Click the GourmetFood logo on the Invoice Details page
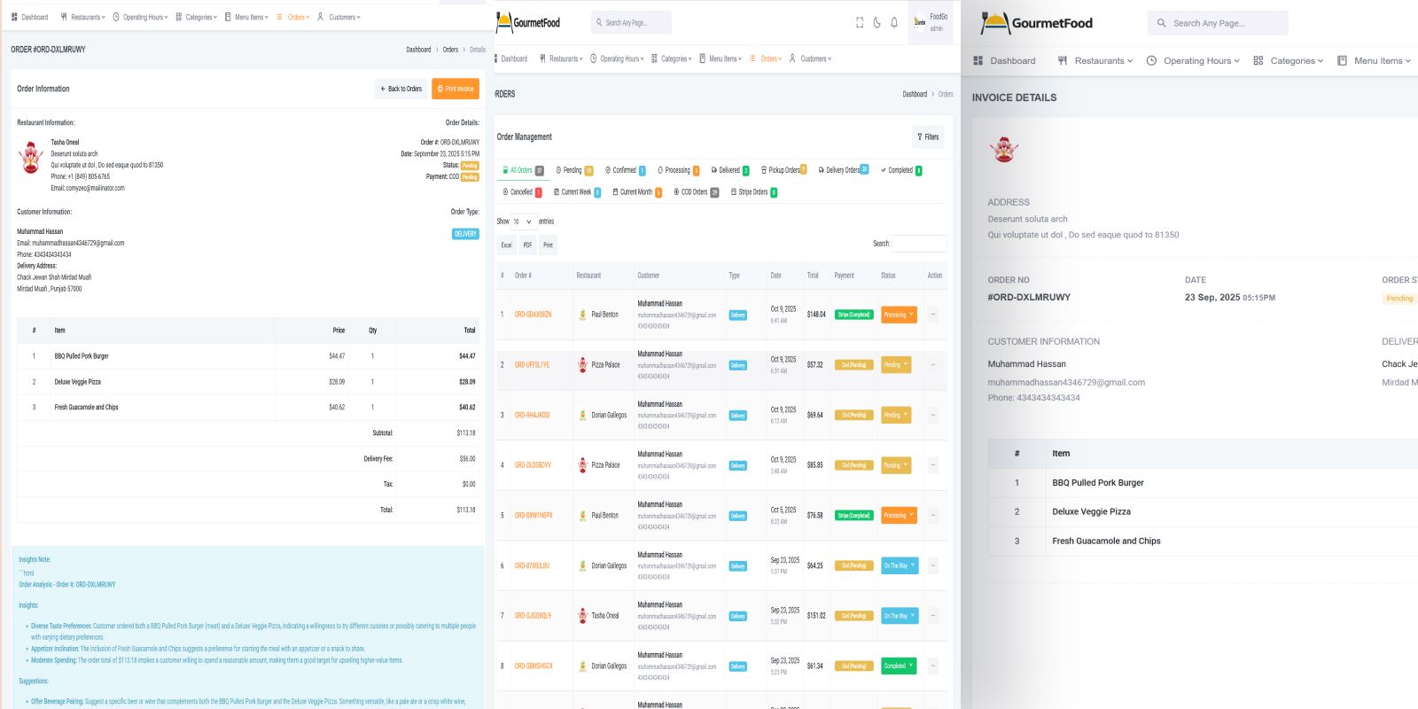 (1037, 23)
